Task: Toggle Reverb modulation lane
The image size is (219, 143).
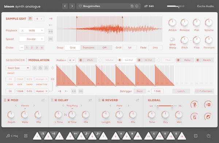Action: pyautogui.click(x=204, y=60)
